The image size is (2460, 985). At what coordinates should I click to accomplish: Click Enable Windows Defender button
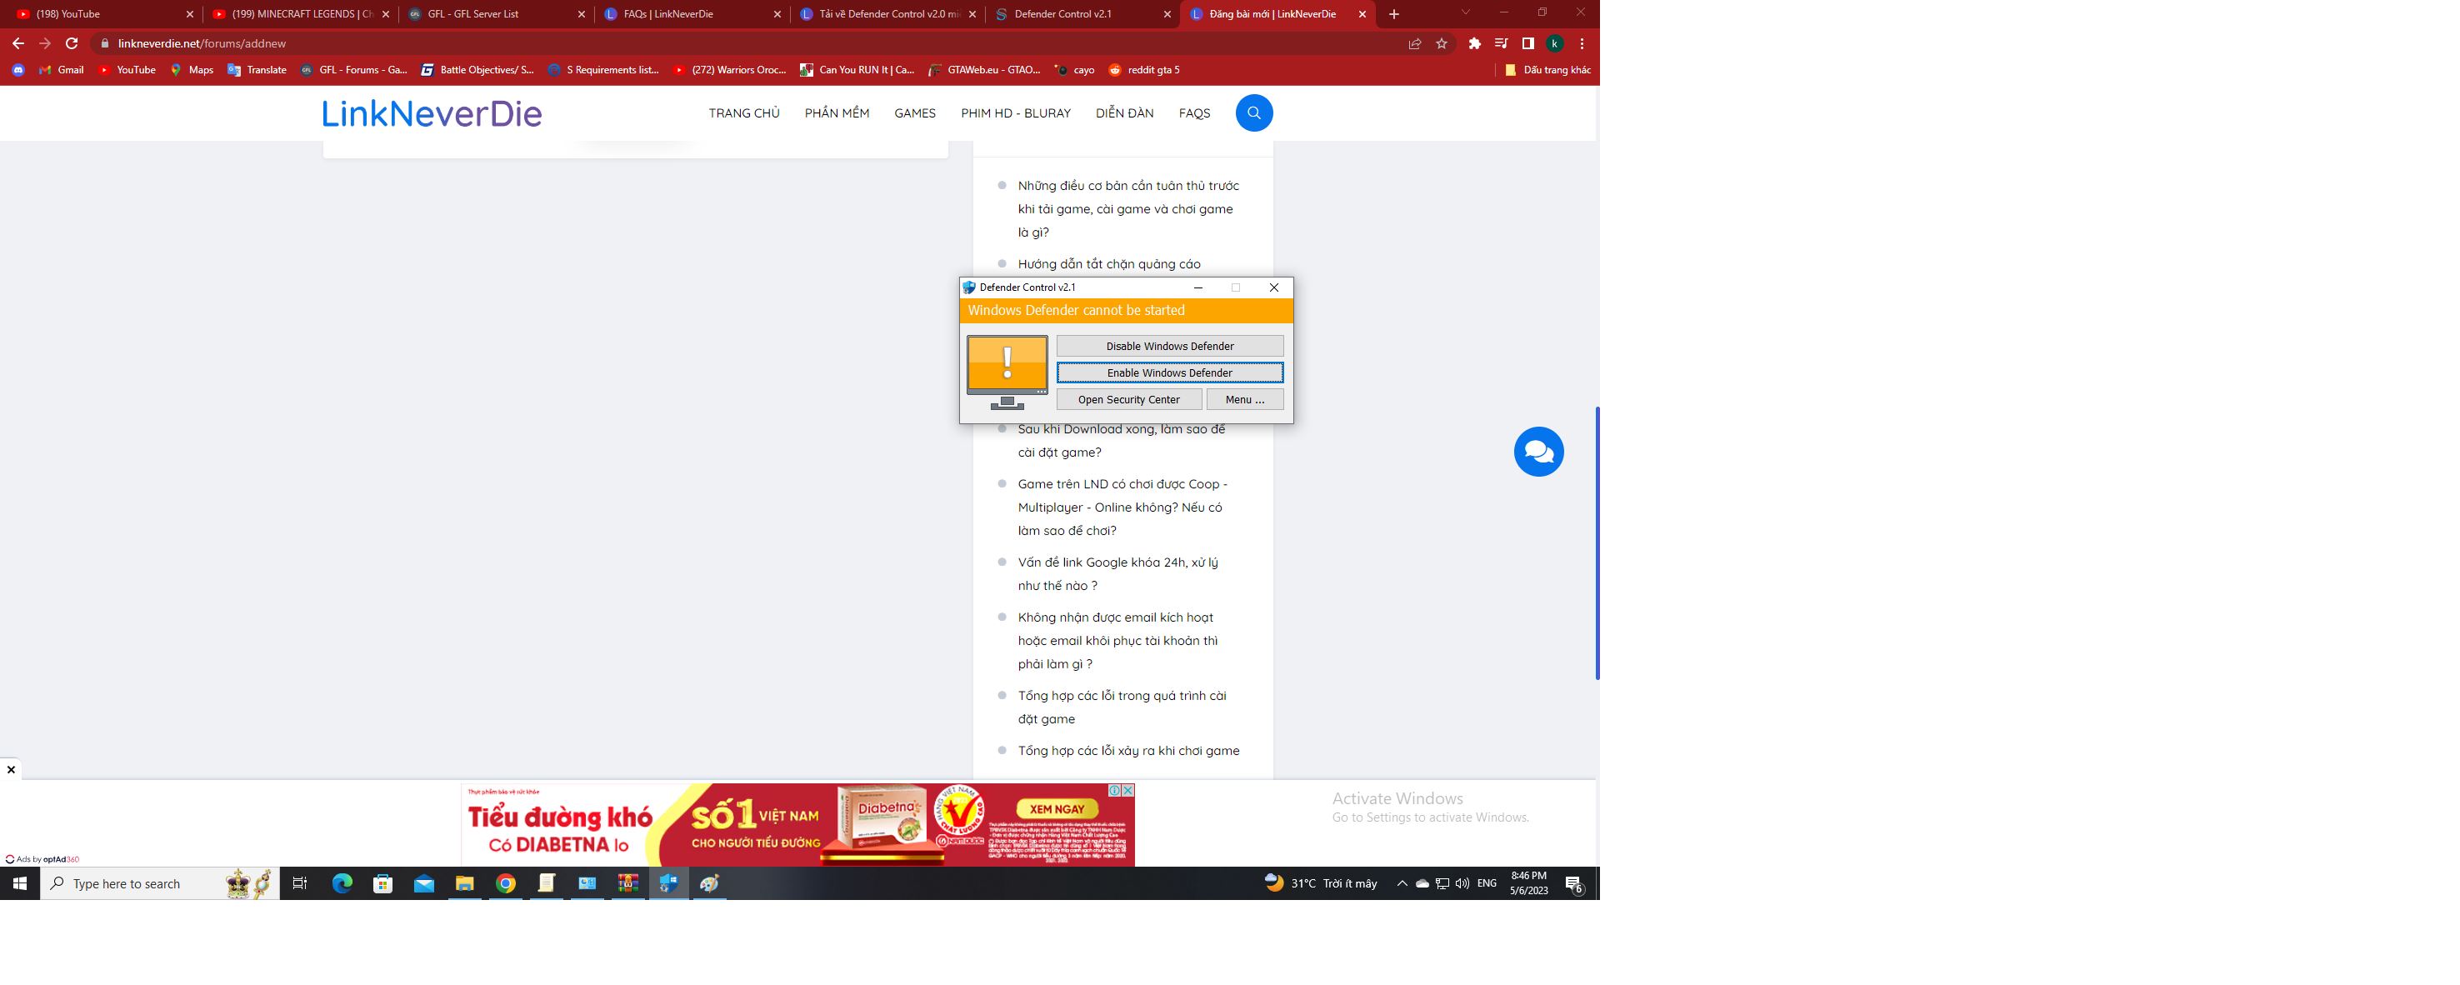pos(1169,372)
